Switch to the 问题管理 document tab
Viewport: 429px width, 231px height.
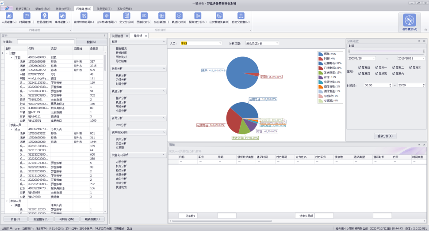pos(118,36)
